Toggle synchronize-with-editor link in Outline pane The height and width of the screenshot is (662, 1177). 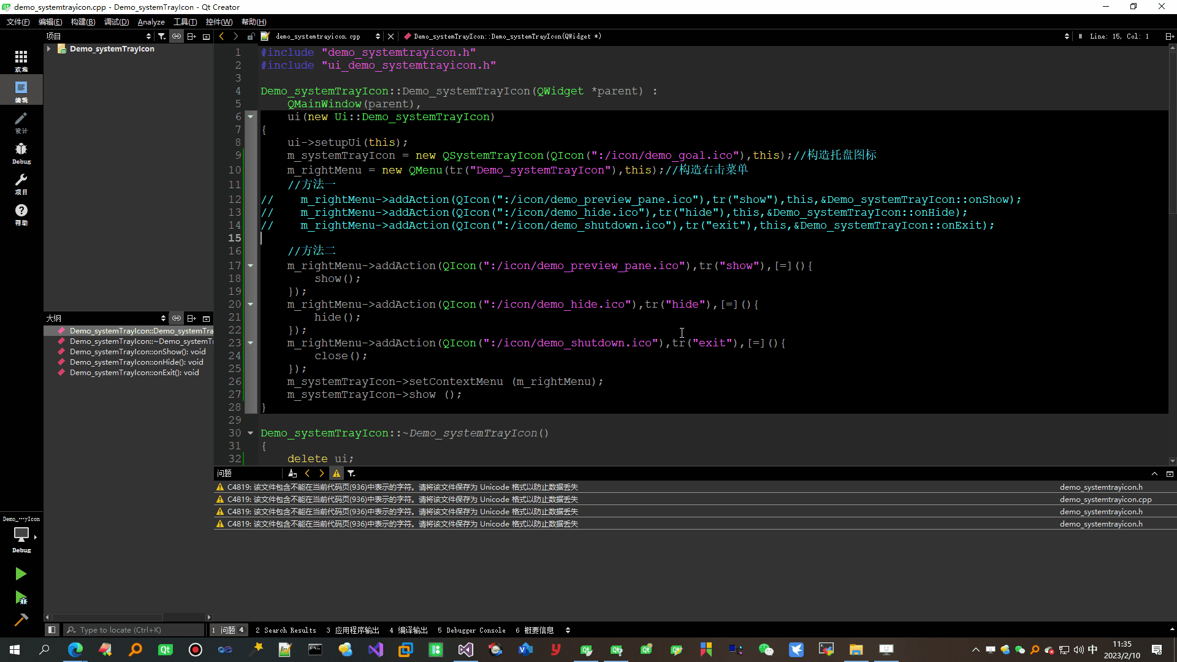177,319
